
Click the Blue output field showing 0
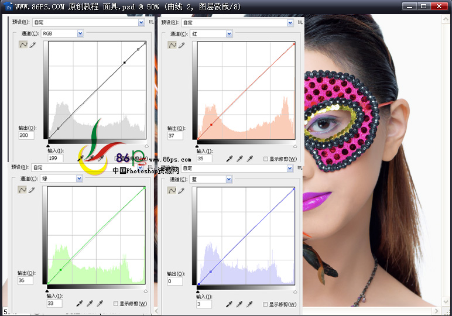click(x=175, y=281)
